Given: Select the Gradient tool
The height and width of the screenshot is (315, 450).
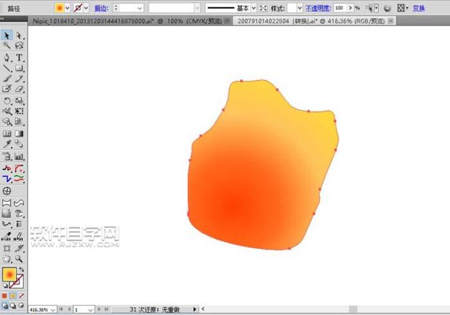Looking at the screenshot, I should [x=19, y=134].
